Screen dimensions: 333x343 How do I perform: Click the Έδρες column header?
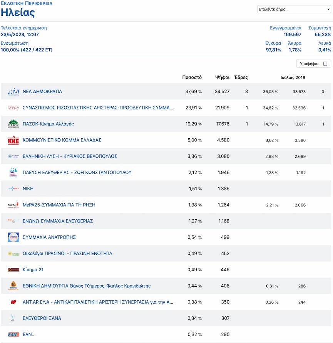coord(241,77)
